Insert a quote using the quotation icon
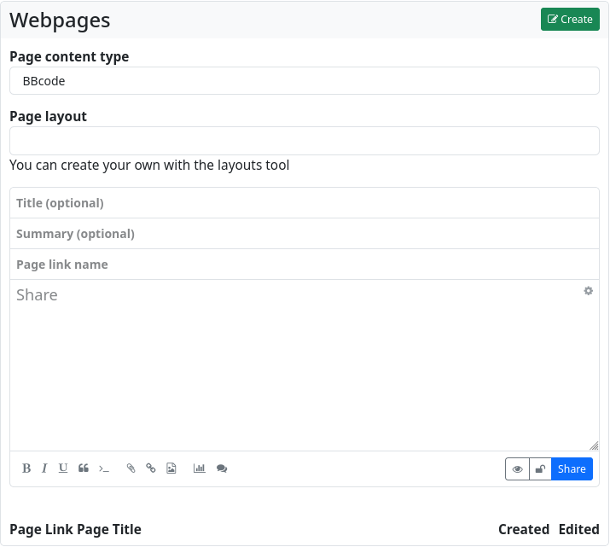 84,468
